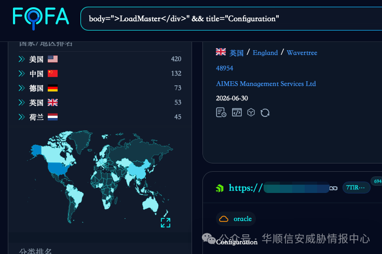Click the count 132 for 中国

(x=176, y=73)
